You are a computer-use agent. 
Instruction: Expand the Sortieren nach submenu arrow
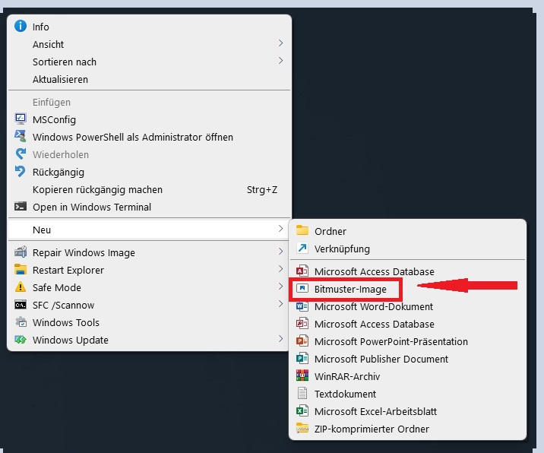(280, 61)
